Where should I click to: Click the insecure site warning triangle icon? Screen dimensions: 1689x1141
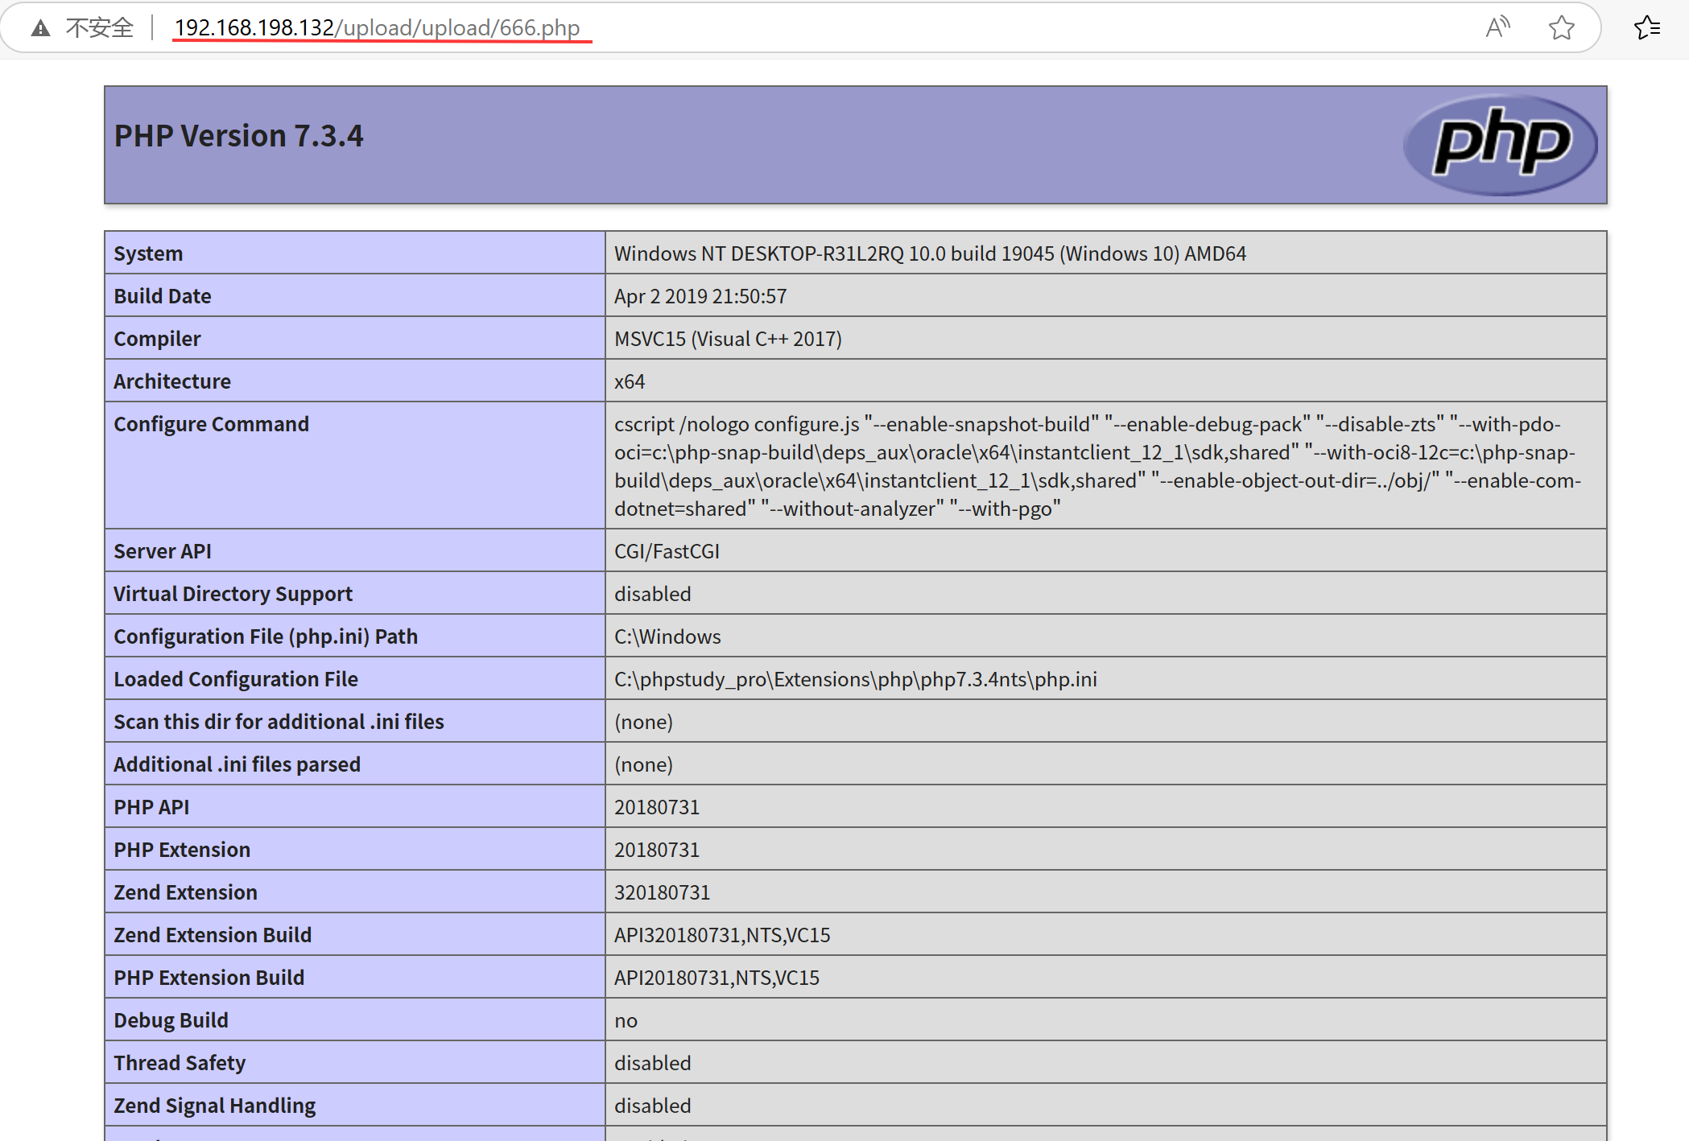pyautogui.click(x=40, y=29)
